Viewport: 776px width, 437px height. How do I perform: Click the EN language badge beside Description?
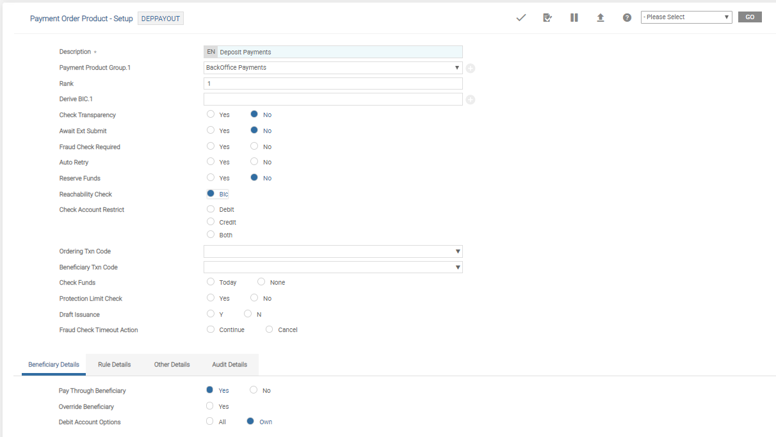click(211, 52)
